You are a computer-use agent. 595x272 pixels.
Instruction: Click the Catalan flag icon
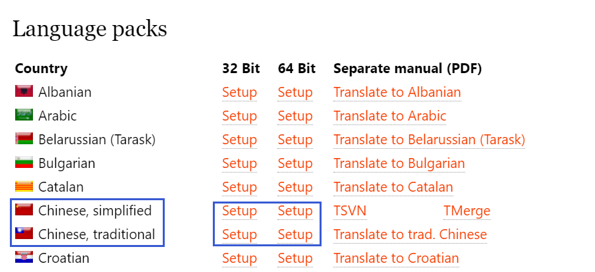(x=24, y=186)
